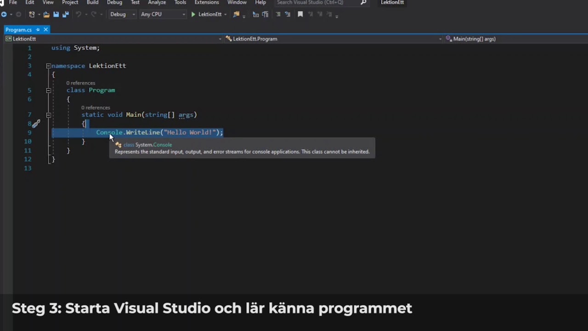The image size is (588, 331).
Task: Open the File menu
Action: (13, 2)
